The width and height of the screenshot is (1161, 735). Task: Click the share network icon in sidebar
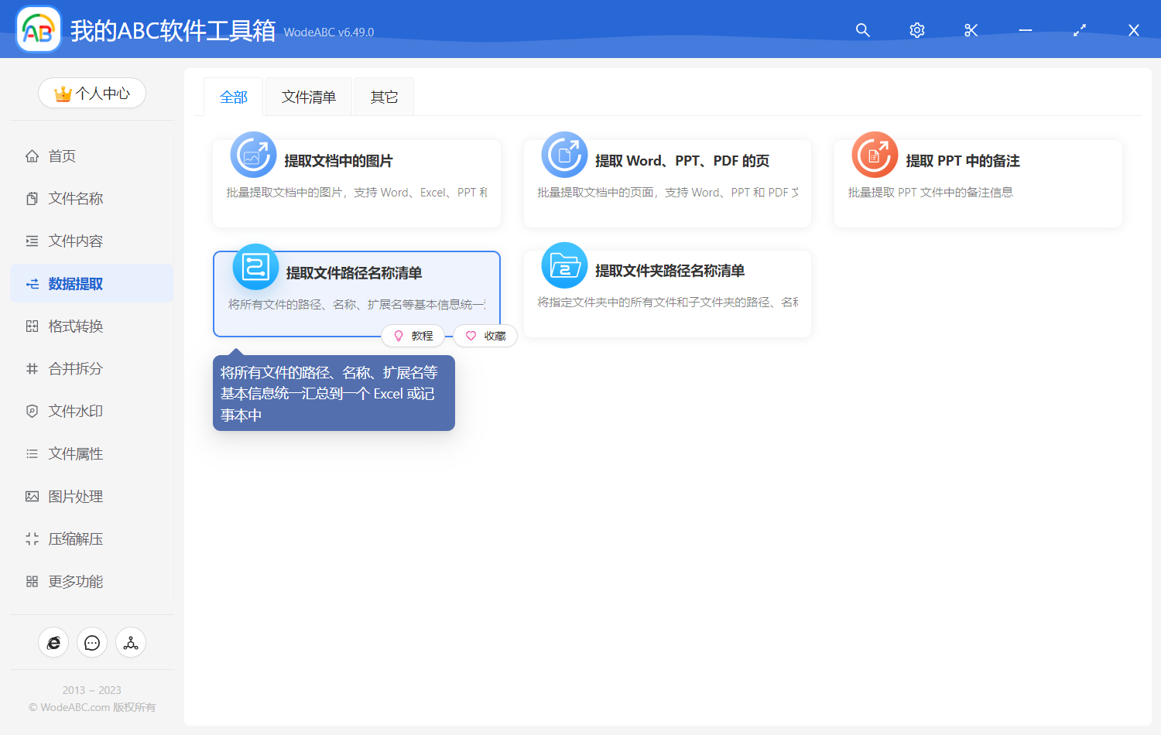click(x=131, y=643)
